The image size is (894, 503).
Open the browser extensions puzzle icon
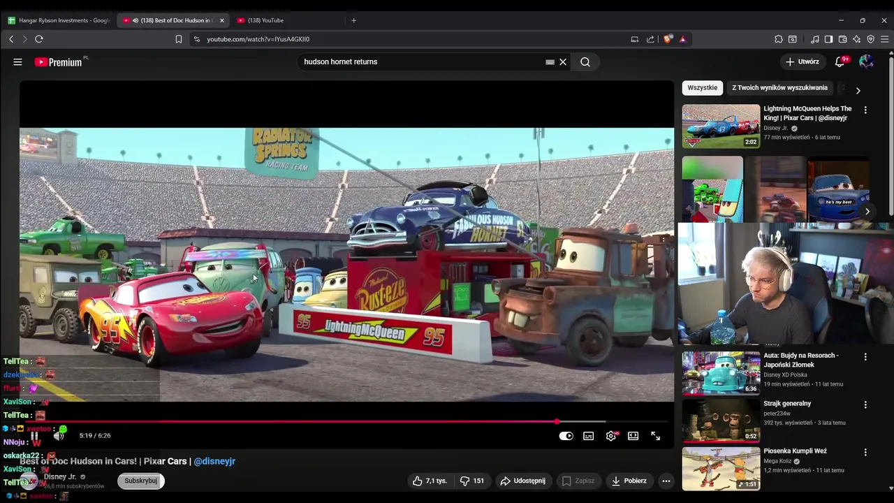tap(779, 39)
